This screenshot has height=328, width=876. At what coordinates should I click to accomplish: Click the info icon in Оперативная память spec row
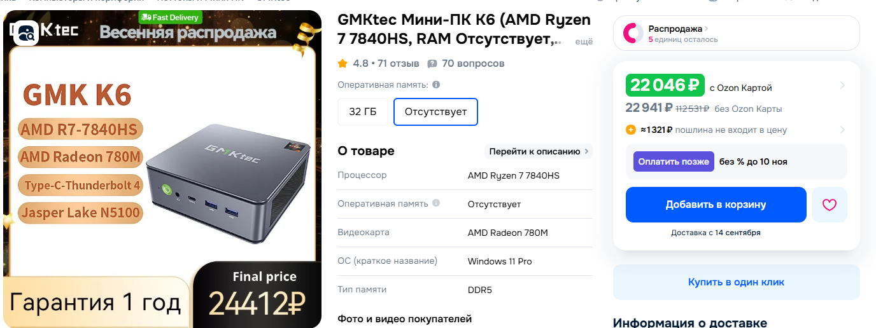point(436,203)
